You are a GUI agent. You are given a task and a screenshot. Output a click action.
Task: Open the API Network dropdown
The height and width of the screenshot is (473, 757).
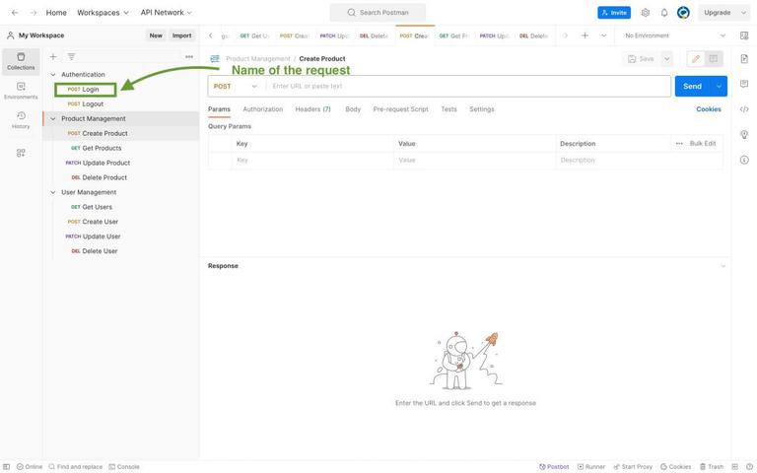[166, 13]
